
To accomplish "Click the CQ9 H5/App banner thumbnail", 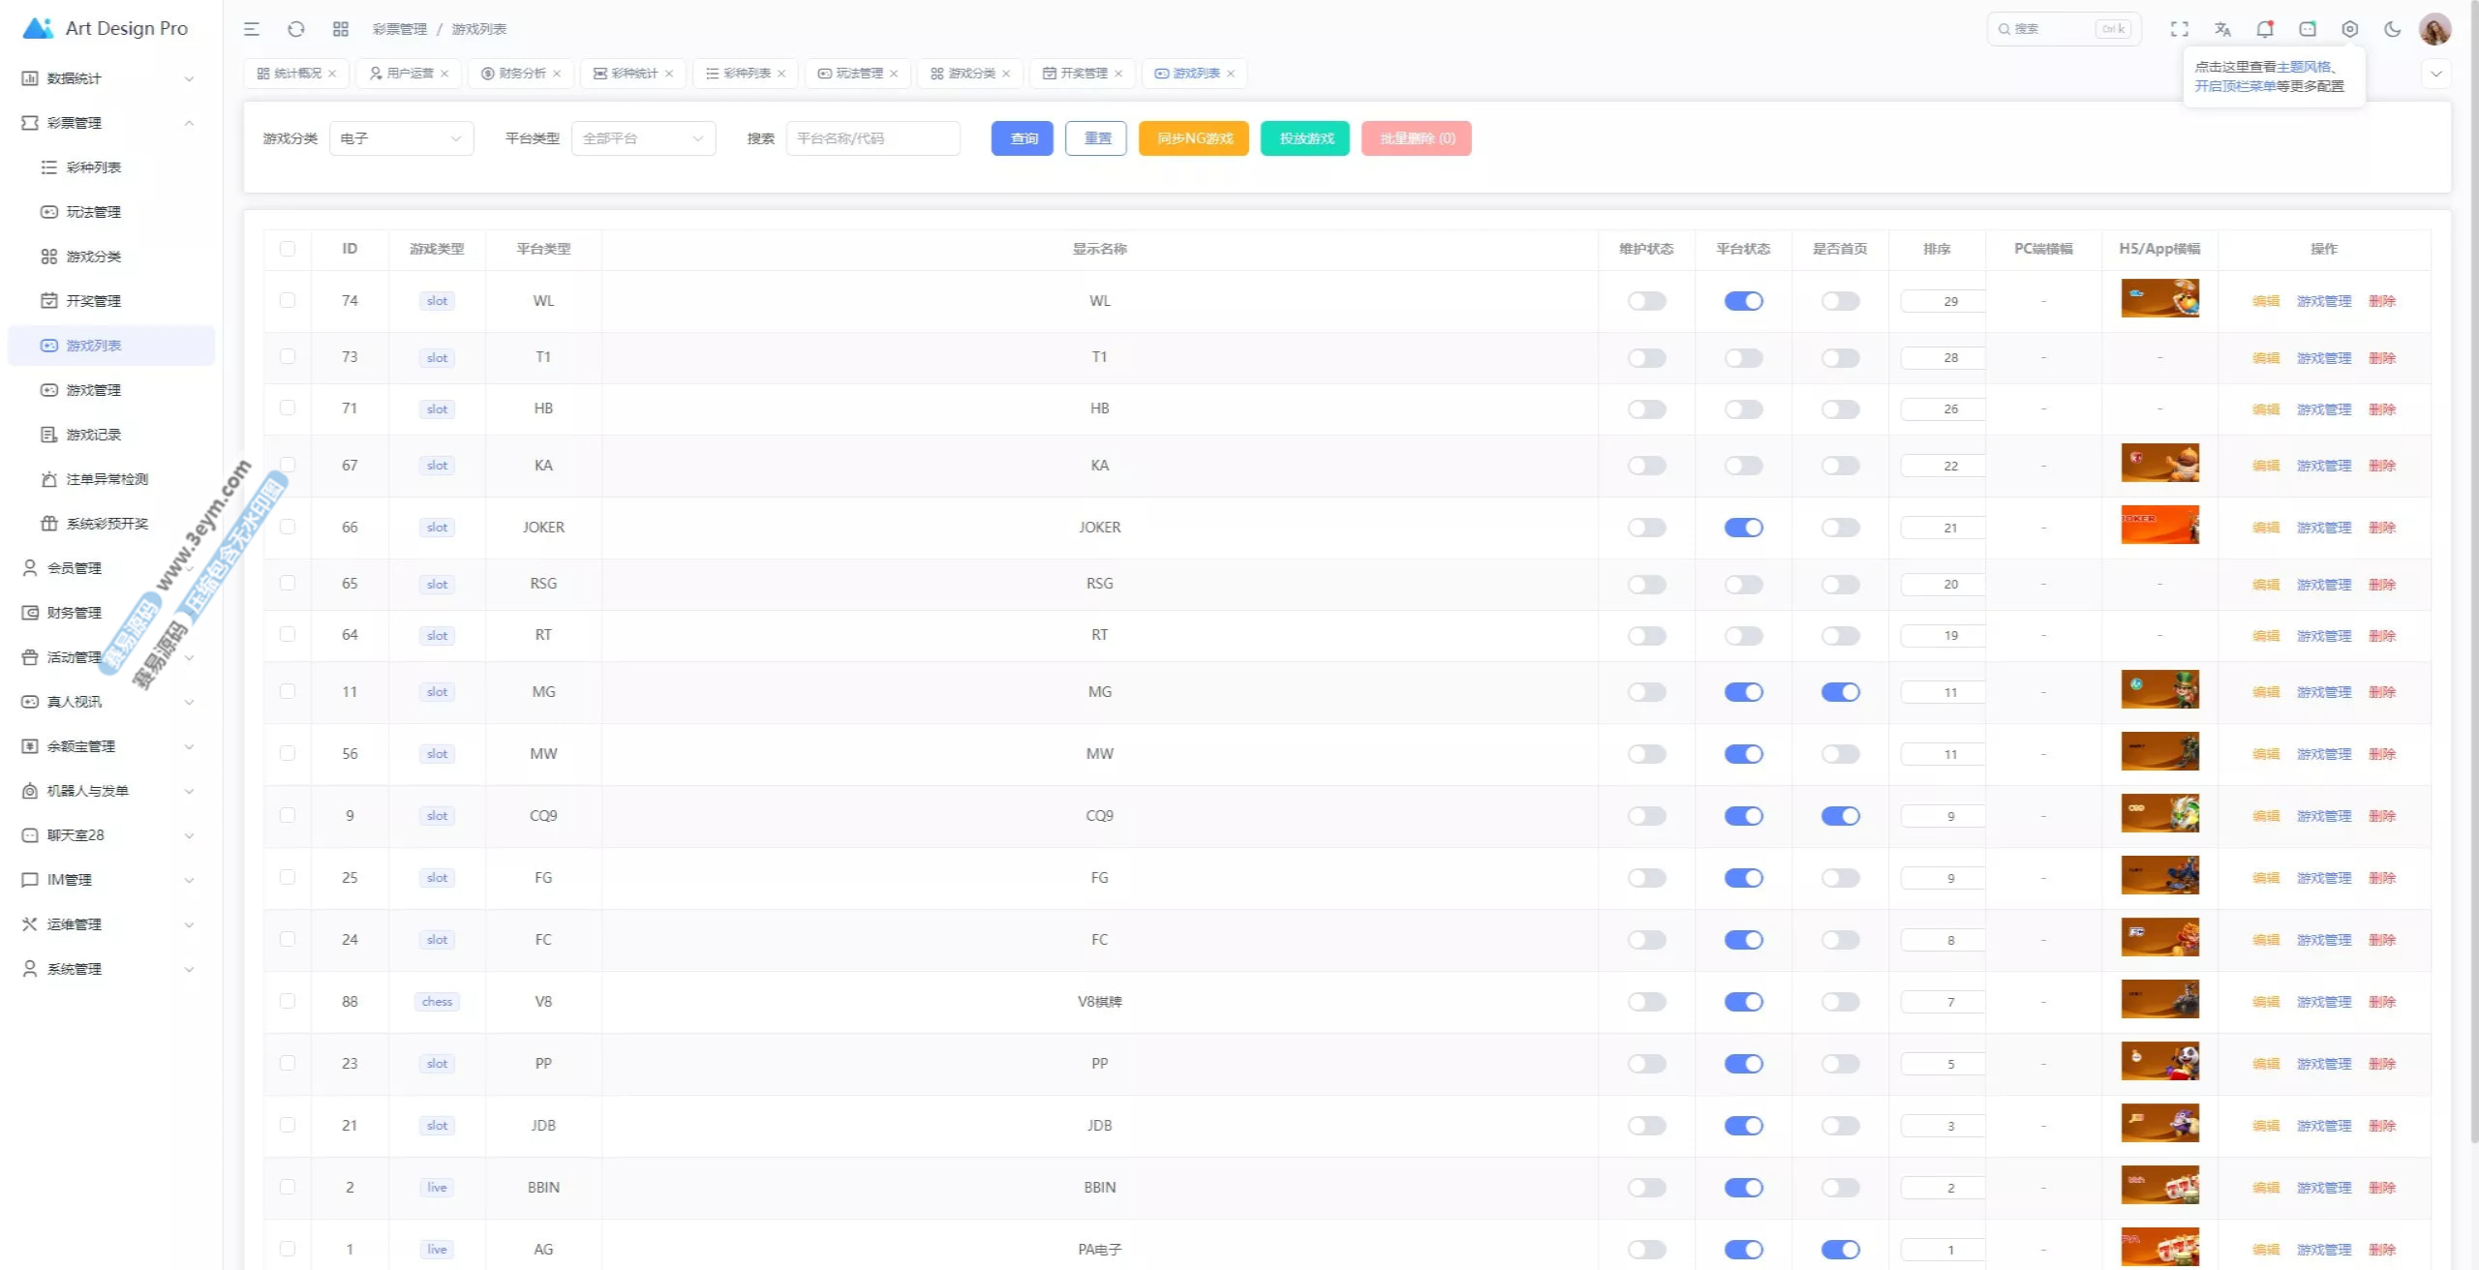I will click(2159, 814).
